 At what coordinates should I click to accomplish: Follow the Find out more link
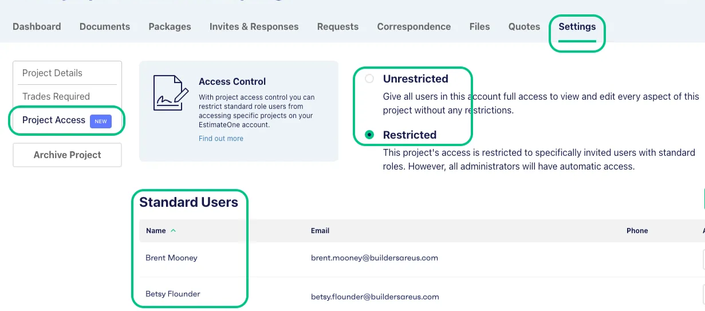click(221, 139)
